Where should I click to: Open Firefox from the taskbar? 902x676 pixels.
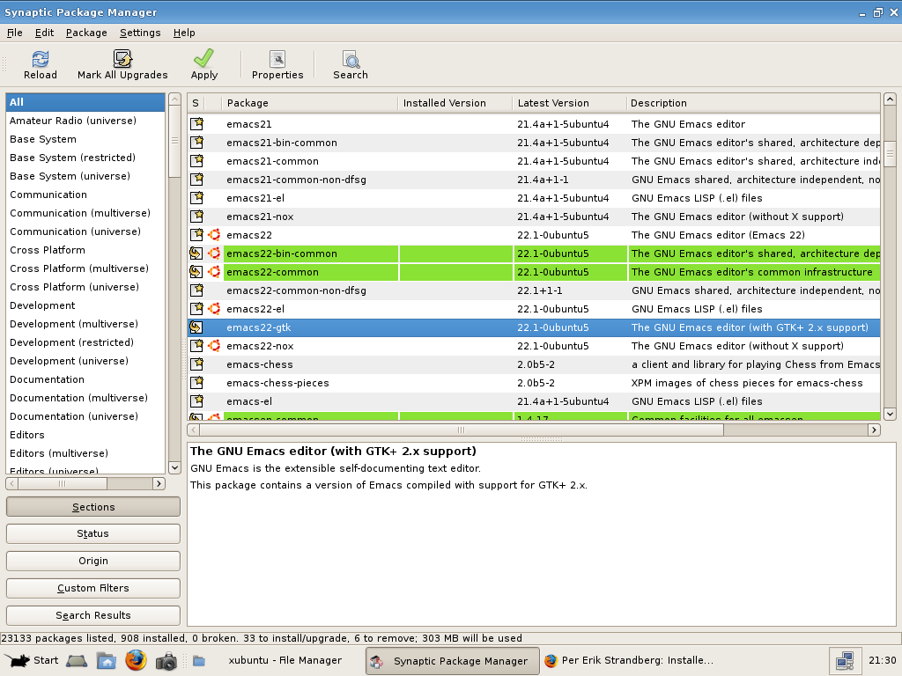point(136,660)
